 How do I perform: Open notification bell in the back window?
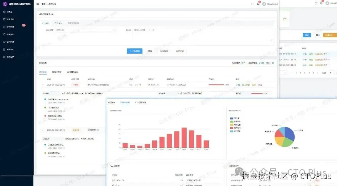click(321, 3)
